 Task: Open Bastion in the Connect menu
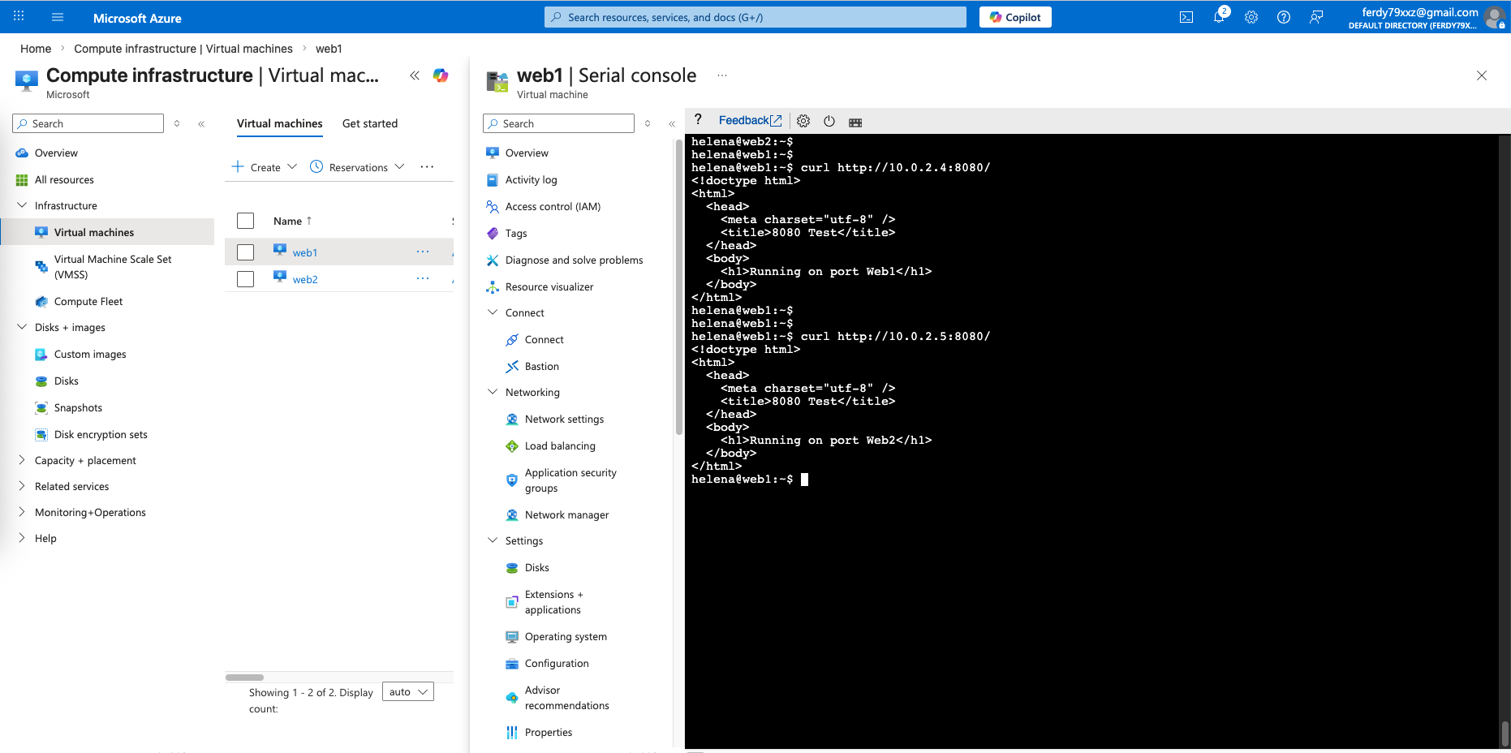click(x=541, y=366)
